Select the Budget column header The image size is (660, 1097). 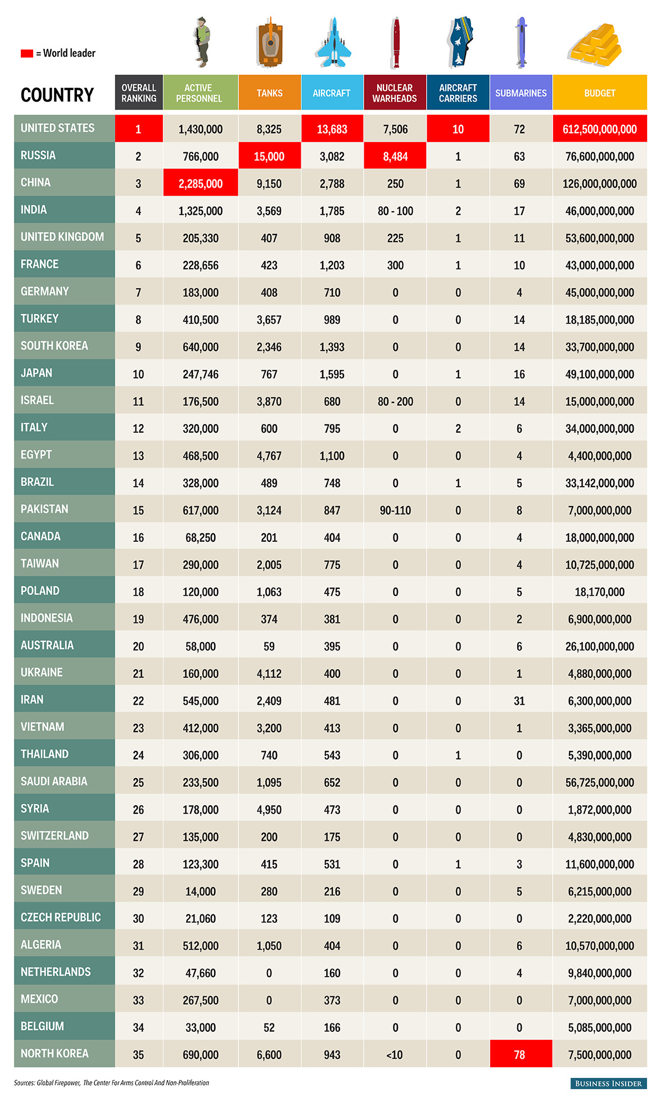point(600,93)
